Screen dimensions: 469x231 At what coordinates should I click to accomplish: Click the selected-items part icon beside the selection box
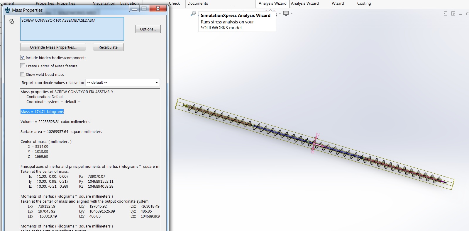tap(11, 21)
